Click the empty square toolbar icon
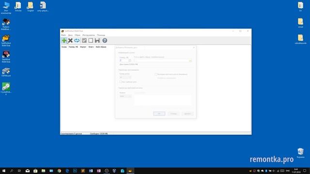The height and width of the screenshot is (174, 310). point(91,41)
